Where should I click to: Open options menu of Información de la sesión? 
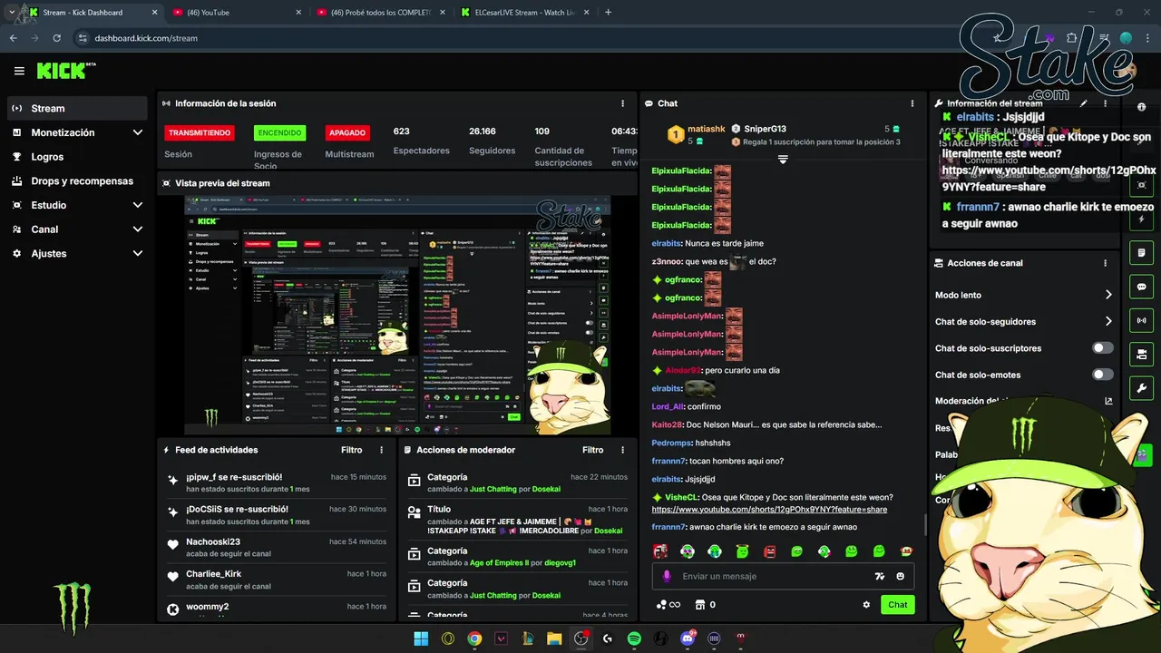tap(622, 103)
